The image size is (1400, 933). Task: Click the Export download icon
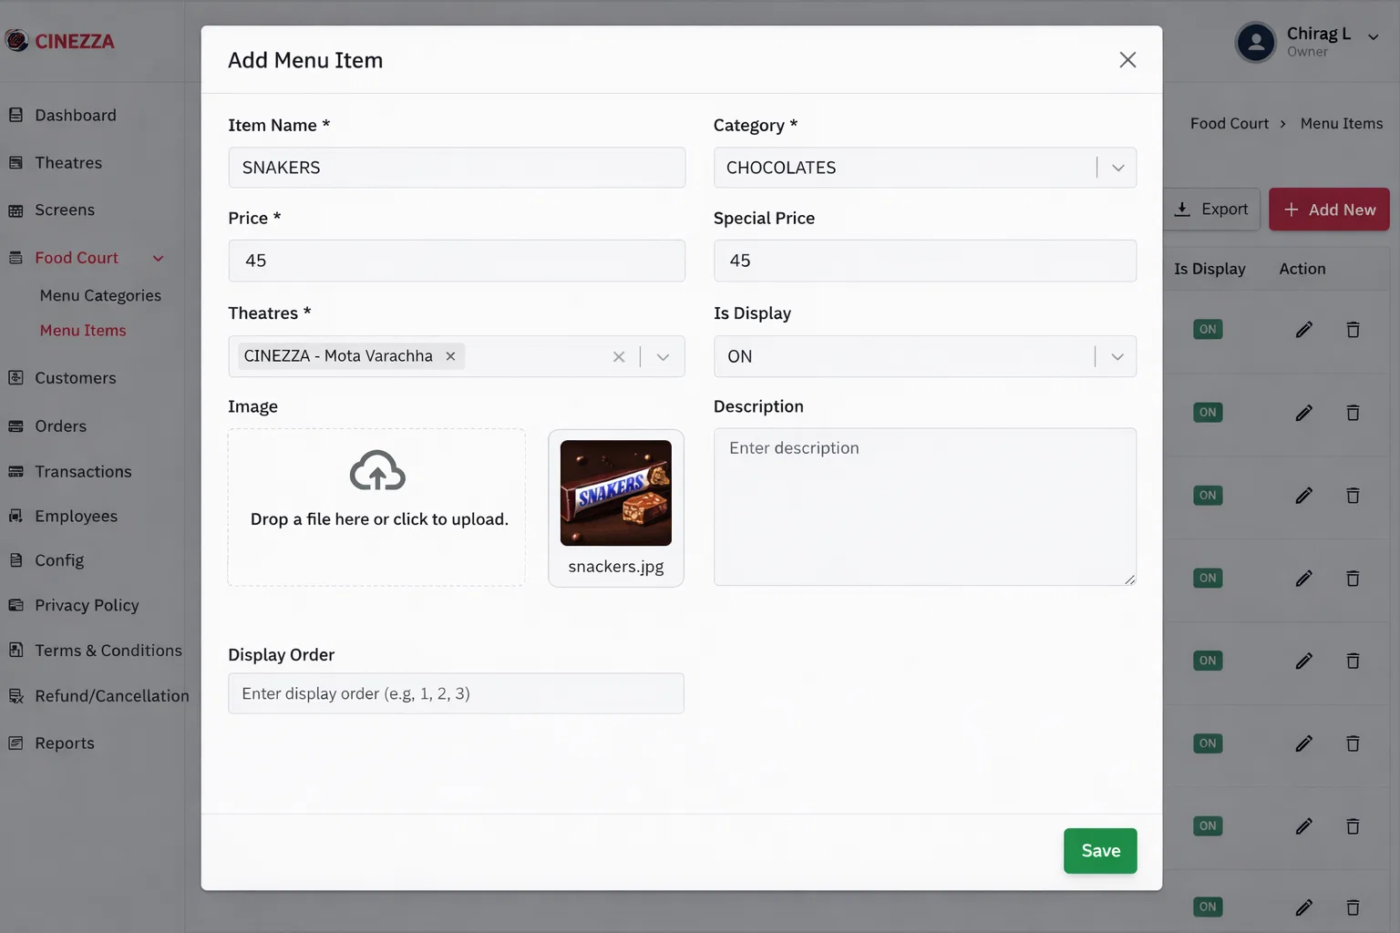point(1182,210)
